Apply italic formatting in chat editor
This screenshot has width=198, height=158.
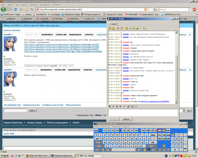coord(113,106)
